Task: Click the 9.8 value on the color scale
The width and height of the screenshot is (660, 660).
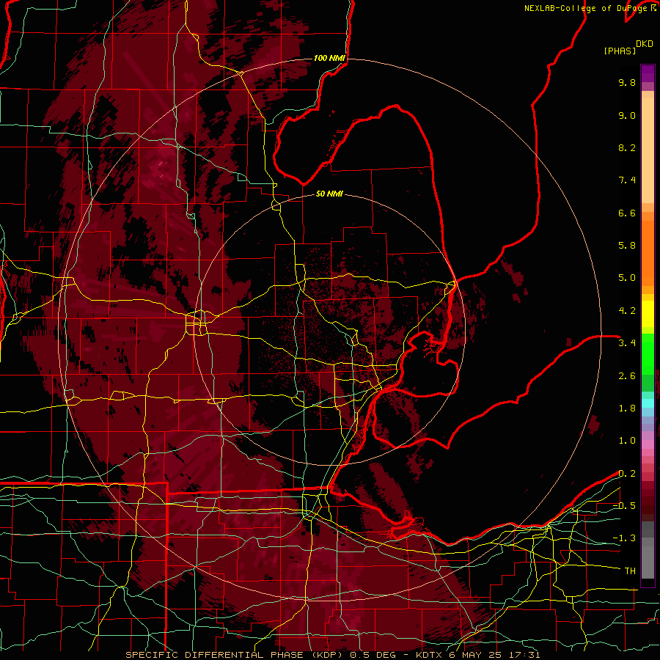Action: tap(627, 82)
